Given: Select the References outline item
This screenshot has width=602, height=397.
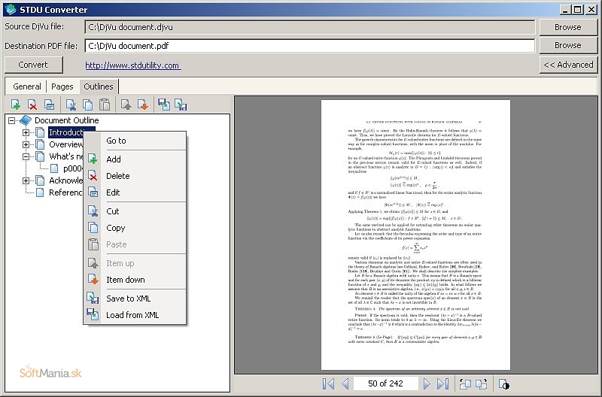Looking at the screenshot, I should coord(65,192).
